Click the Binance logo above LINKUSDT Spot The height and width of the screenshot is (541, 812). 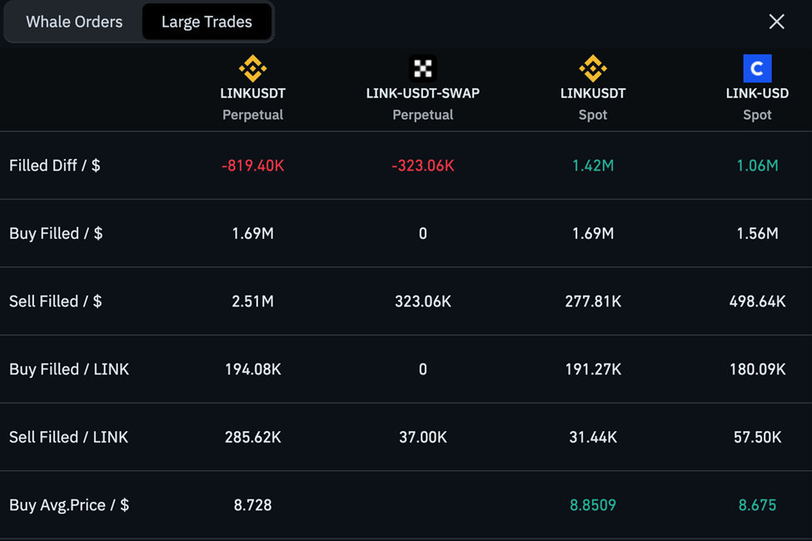(x=593, y=68)
